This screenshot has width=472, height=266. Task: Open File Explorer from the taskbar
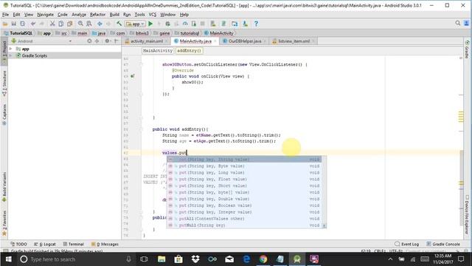162,259
